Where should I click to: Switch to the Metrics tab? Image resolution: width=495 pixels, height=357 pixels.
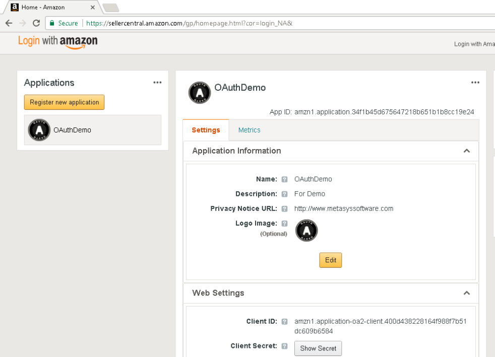[249, 130]
